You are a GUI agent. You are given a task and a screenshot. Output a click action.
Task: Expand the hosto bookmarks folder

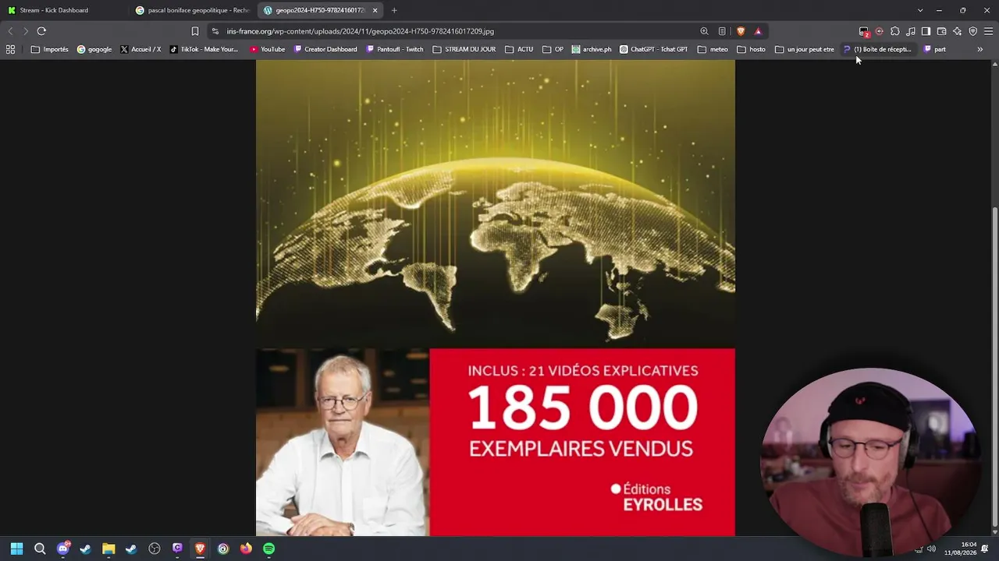(x=752, y=49)
